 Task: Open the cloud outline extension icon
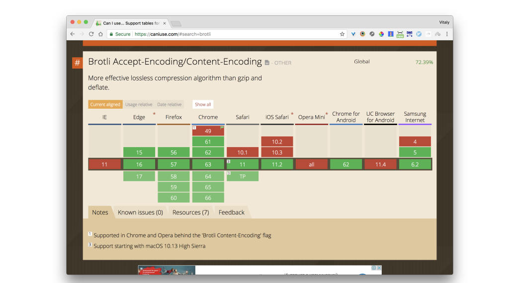[x=438, y=34]
